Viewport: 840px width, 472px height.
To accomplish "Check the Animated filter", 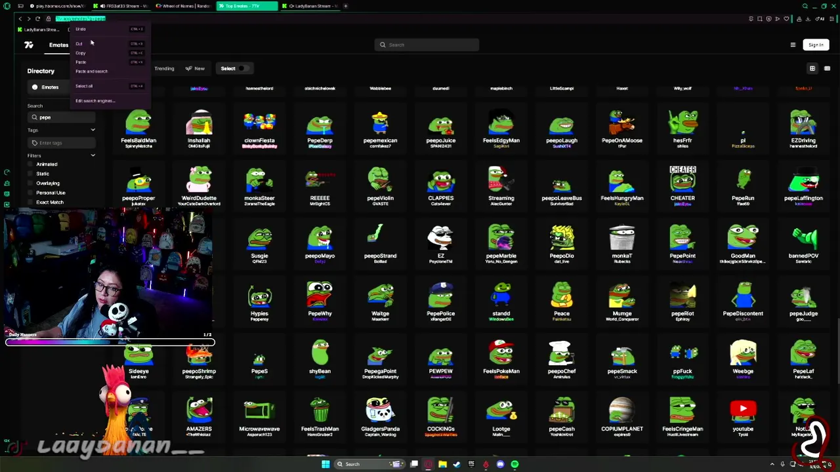I will click(x=30, y=164).
